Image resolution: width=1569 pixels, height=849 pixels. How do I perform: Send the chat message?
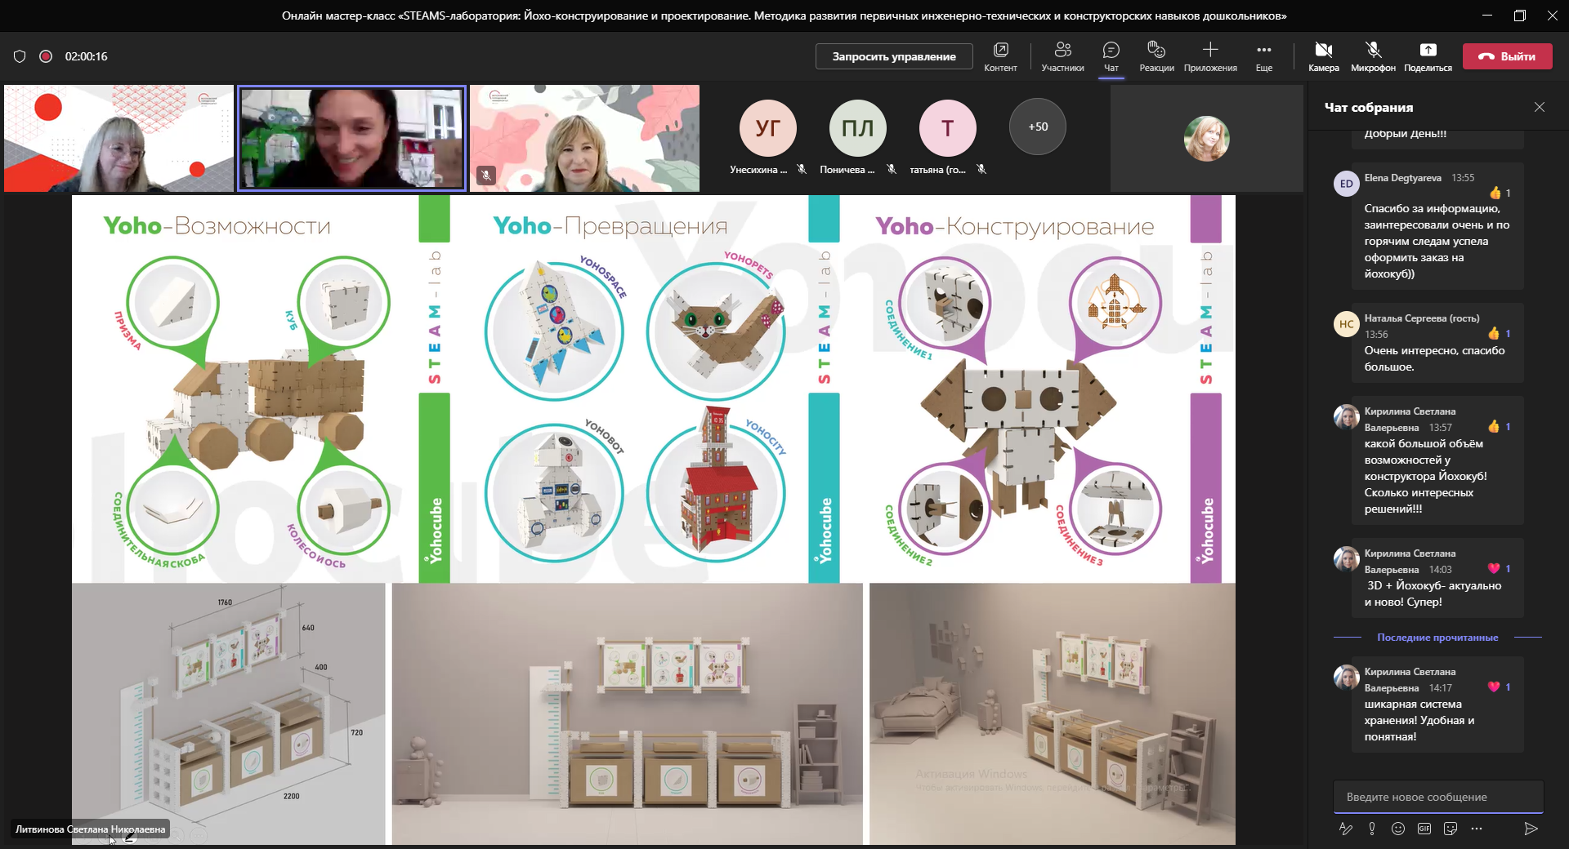[x=1531, y=829]
